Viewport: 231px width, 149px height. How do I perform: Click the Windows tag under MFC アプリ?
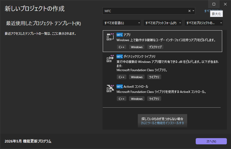(137, 47)
